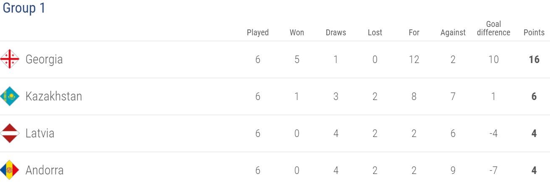Sort by the For column header

click(x=414, y=32)
